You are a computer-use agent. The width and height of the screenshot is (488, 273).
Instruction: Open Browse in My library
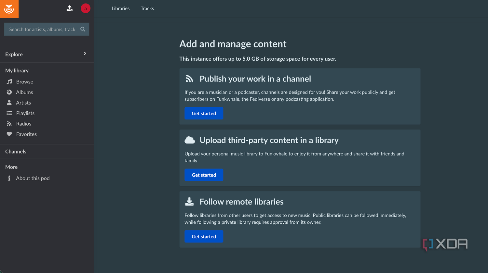tap(25, 82)
